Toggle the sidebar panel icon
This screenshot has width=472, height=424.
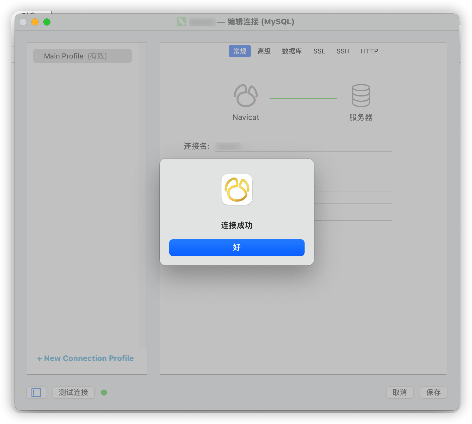click(x=36, y=393)
